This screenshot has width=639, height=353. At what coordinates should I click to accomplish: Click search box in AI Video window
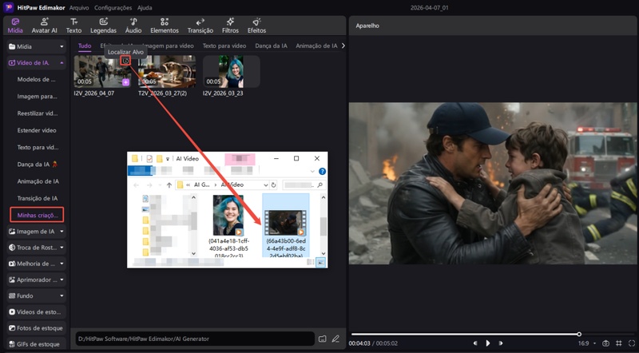(x=304, y=185)
